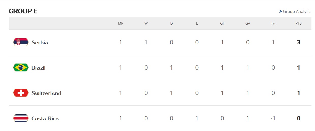Click the MP column header
The height and width of the screenshot is (131, 315).
pyautogui.click(x=121, y=23)
